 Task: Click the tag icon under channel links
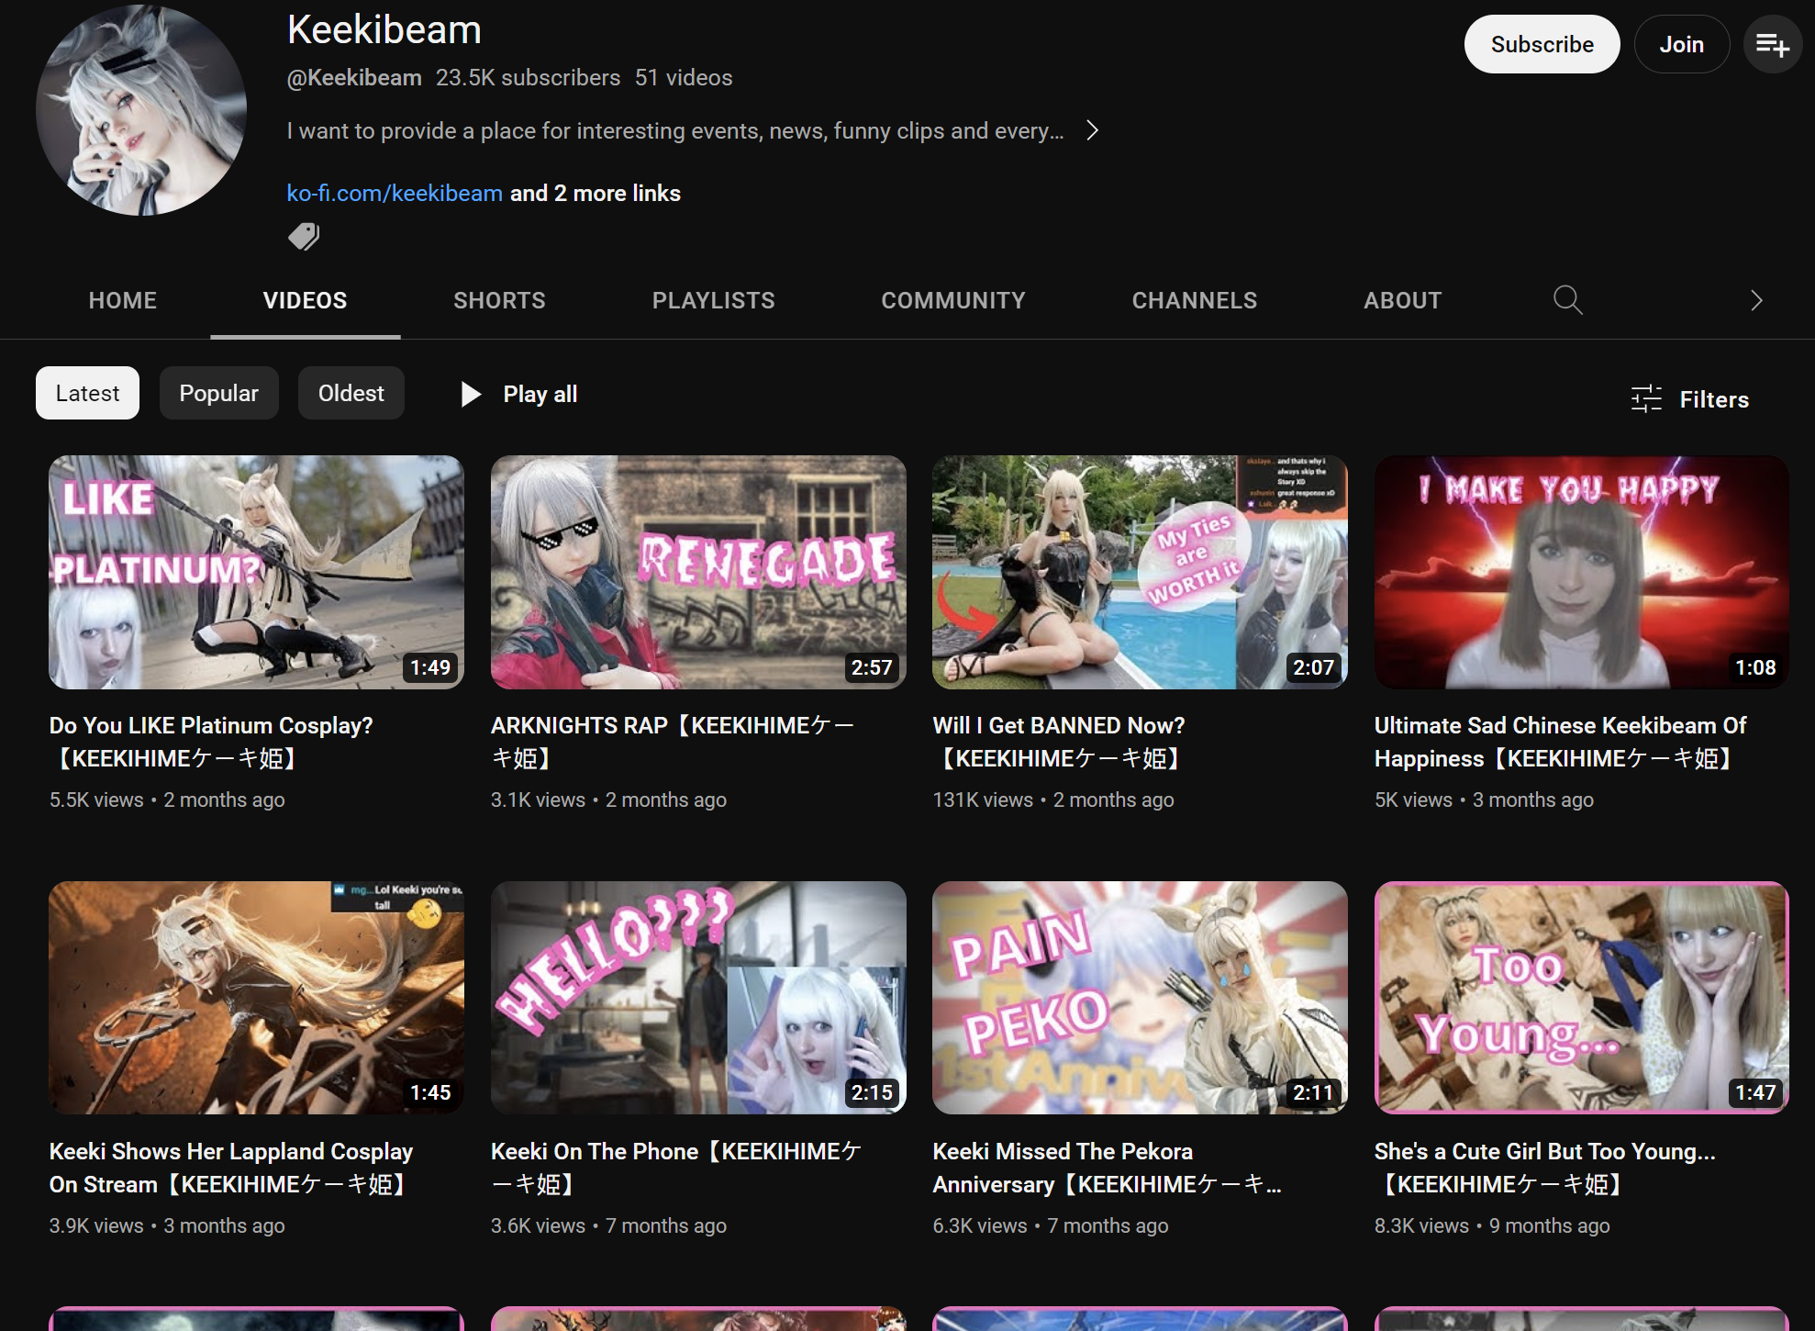click(304, 237)
